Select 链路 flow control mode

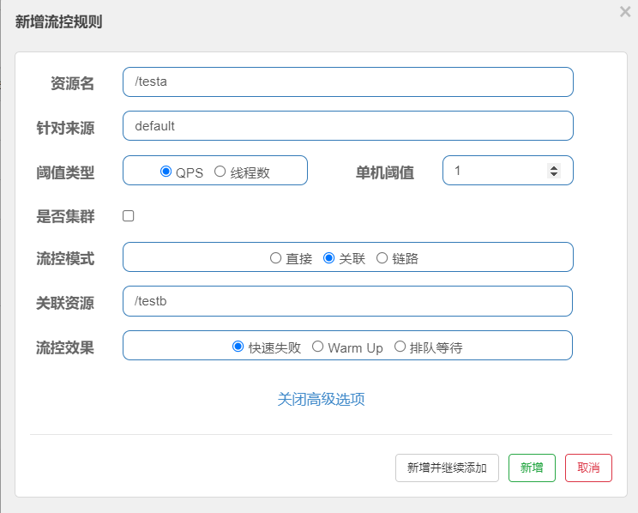(x=382, y=257)
